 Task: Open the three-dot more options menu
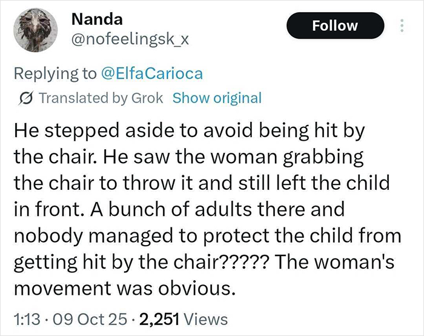pyautogui.click(x=401, y=25)
